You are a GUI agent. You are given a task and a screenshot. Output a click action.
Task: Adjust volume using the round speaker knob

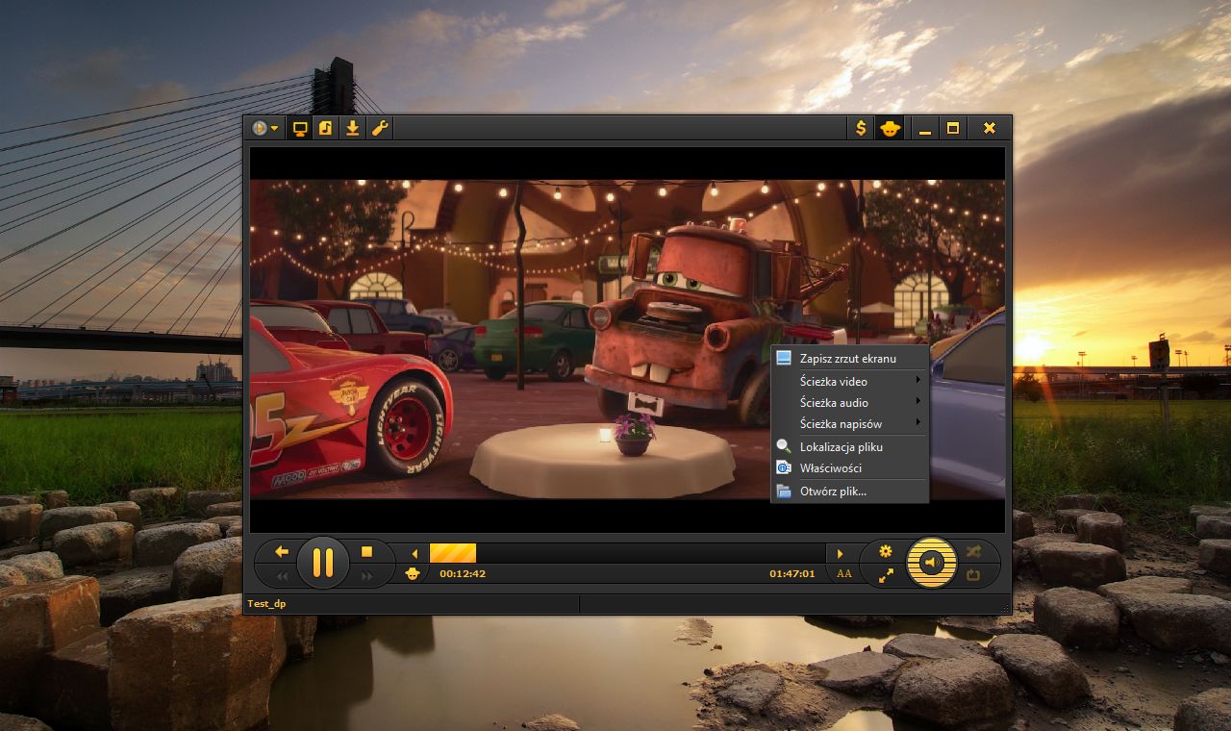click(x=932, y=563)
